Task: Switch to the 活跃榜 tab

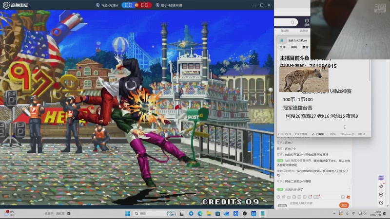Action: pos(304,31)
